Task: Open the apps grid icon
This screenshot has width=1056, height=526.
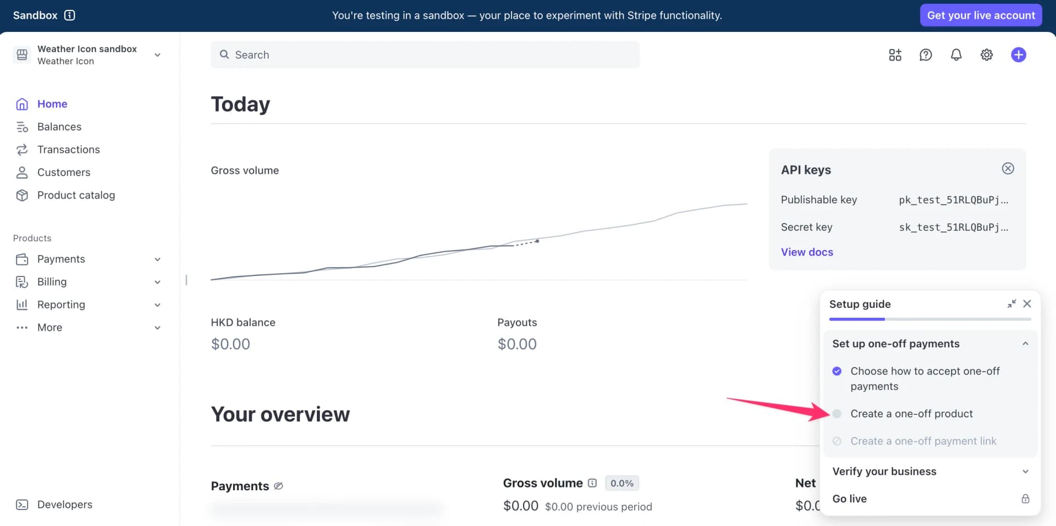Action: click(x=895, y=55)
